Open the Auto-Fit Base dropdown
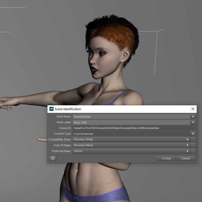Viewport: 202px width, 202px height. (x=131, y=145)
